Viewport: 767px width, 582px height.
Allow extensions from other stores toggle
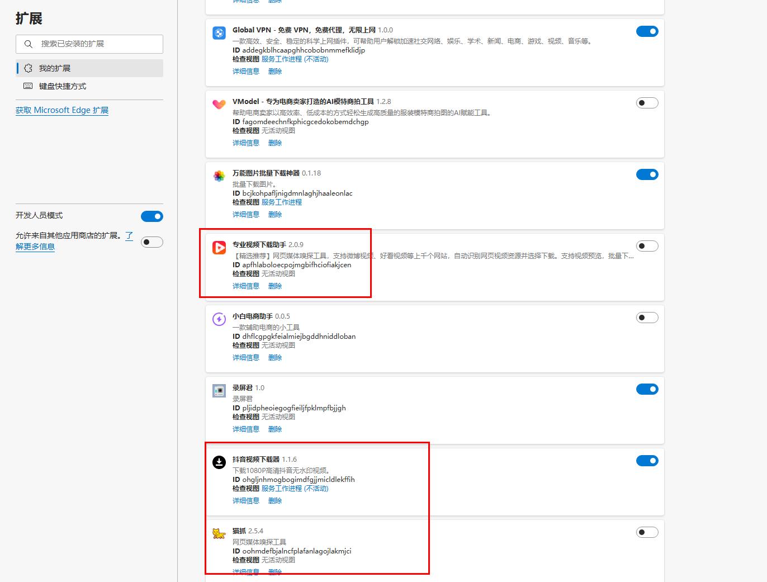tap(152, 242)
